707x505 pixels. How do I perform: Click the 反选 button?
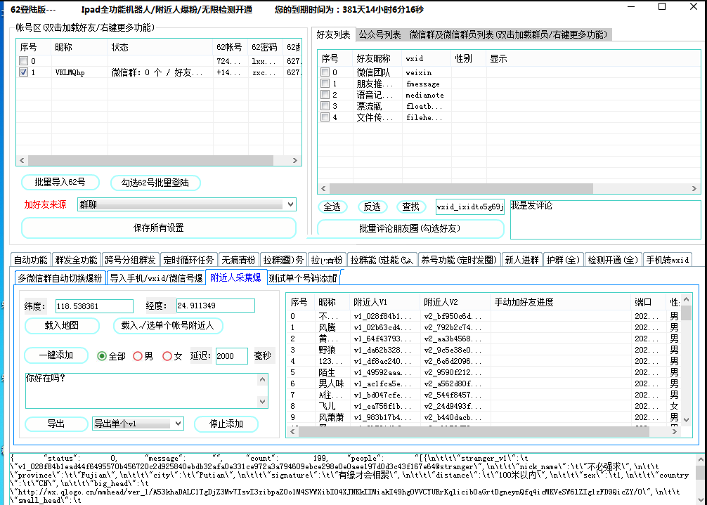point(372,206)
